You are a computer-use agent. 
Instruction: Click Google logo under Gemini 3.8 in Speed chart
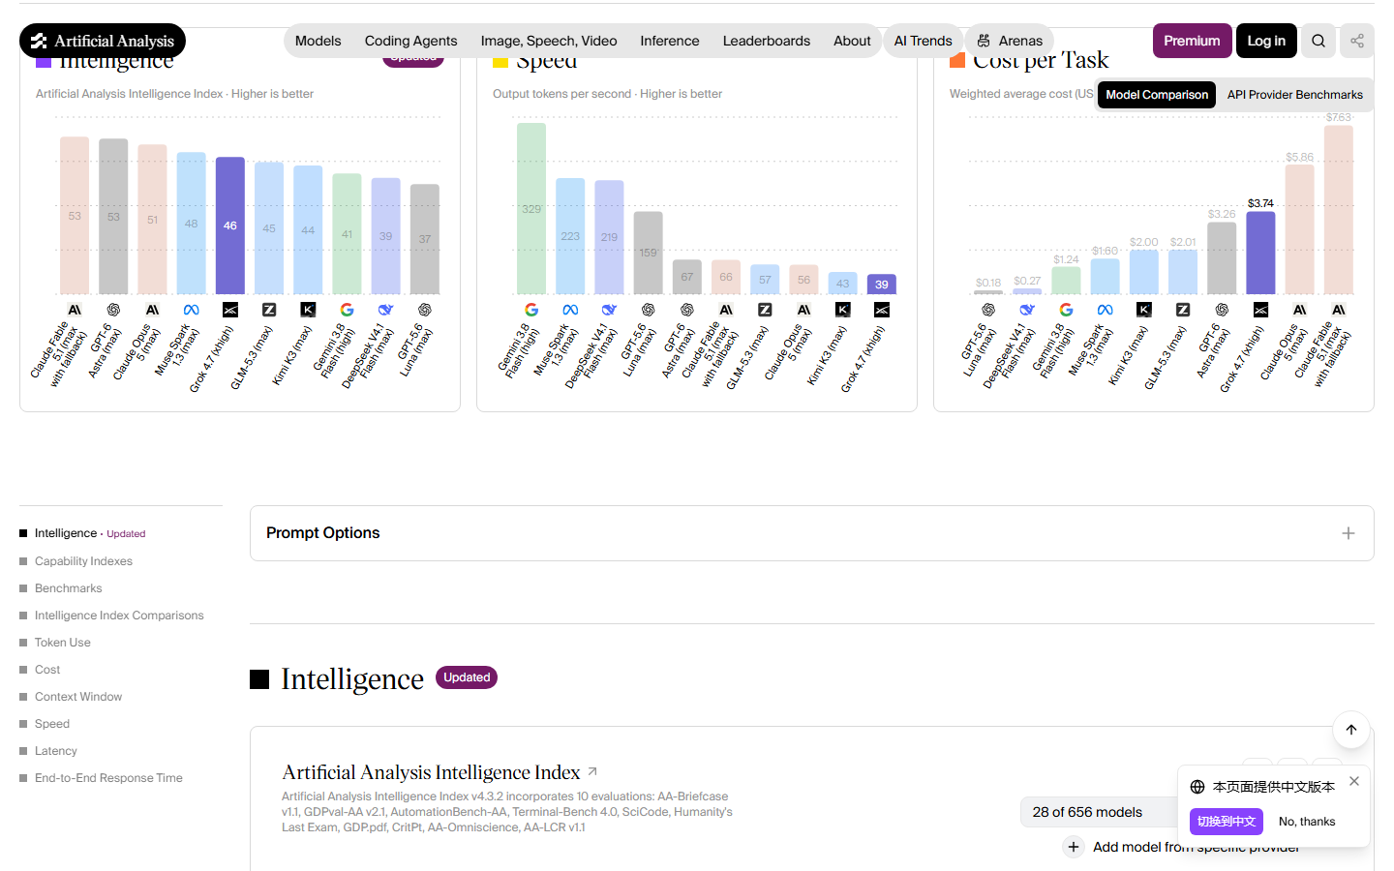531,310
